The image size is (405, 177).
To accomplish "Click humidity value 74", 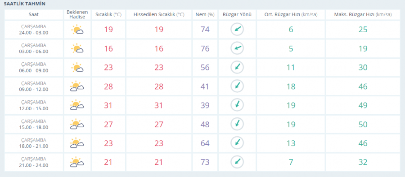I will click(x=205, y=30).
